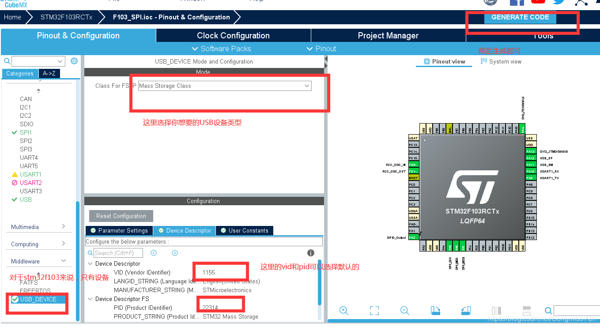Select the disabled USART2 entry

tap(30, 183)
